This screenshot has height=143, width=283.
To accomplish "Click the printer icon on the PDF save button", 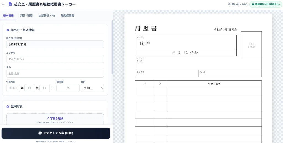I will pyautogui.click(x=40, y=133).
